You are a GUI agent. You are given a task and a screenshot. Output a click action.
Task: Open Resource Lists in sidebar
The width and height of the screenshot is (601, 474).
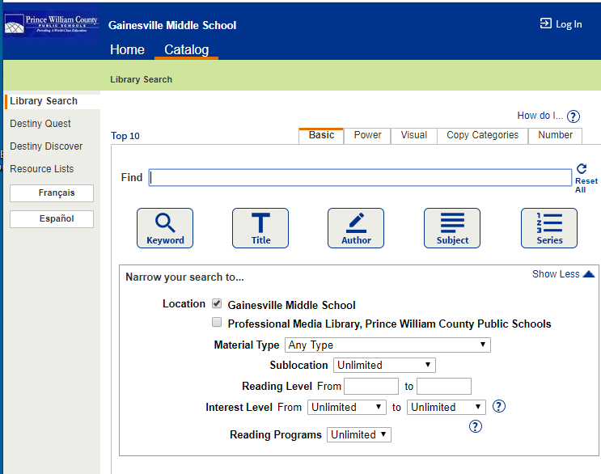point(42,168)
